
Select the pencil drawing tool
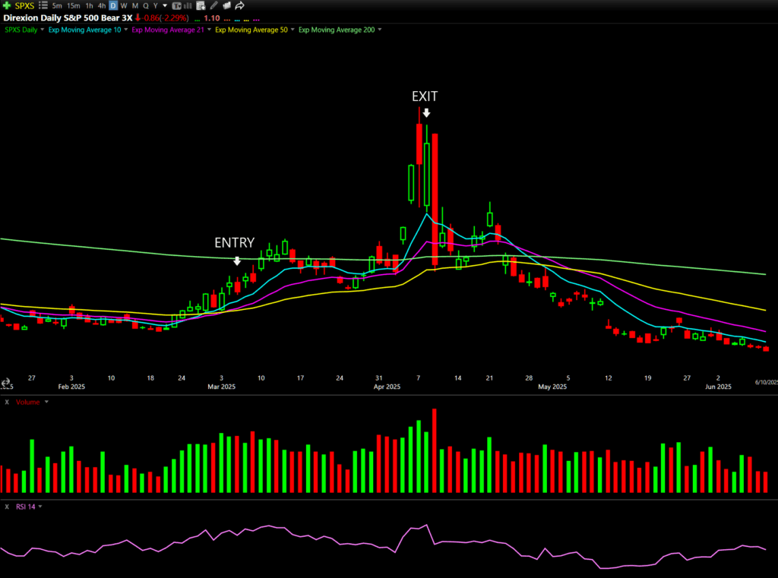point(213,5)
